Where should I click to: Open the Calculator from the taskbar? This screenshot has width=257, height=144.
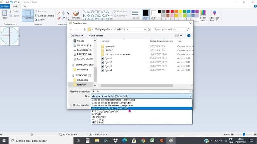(87, 141)
